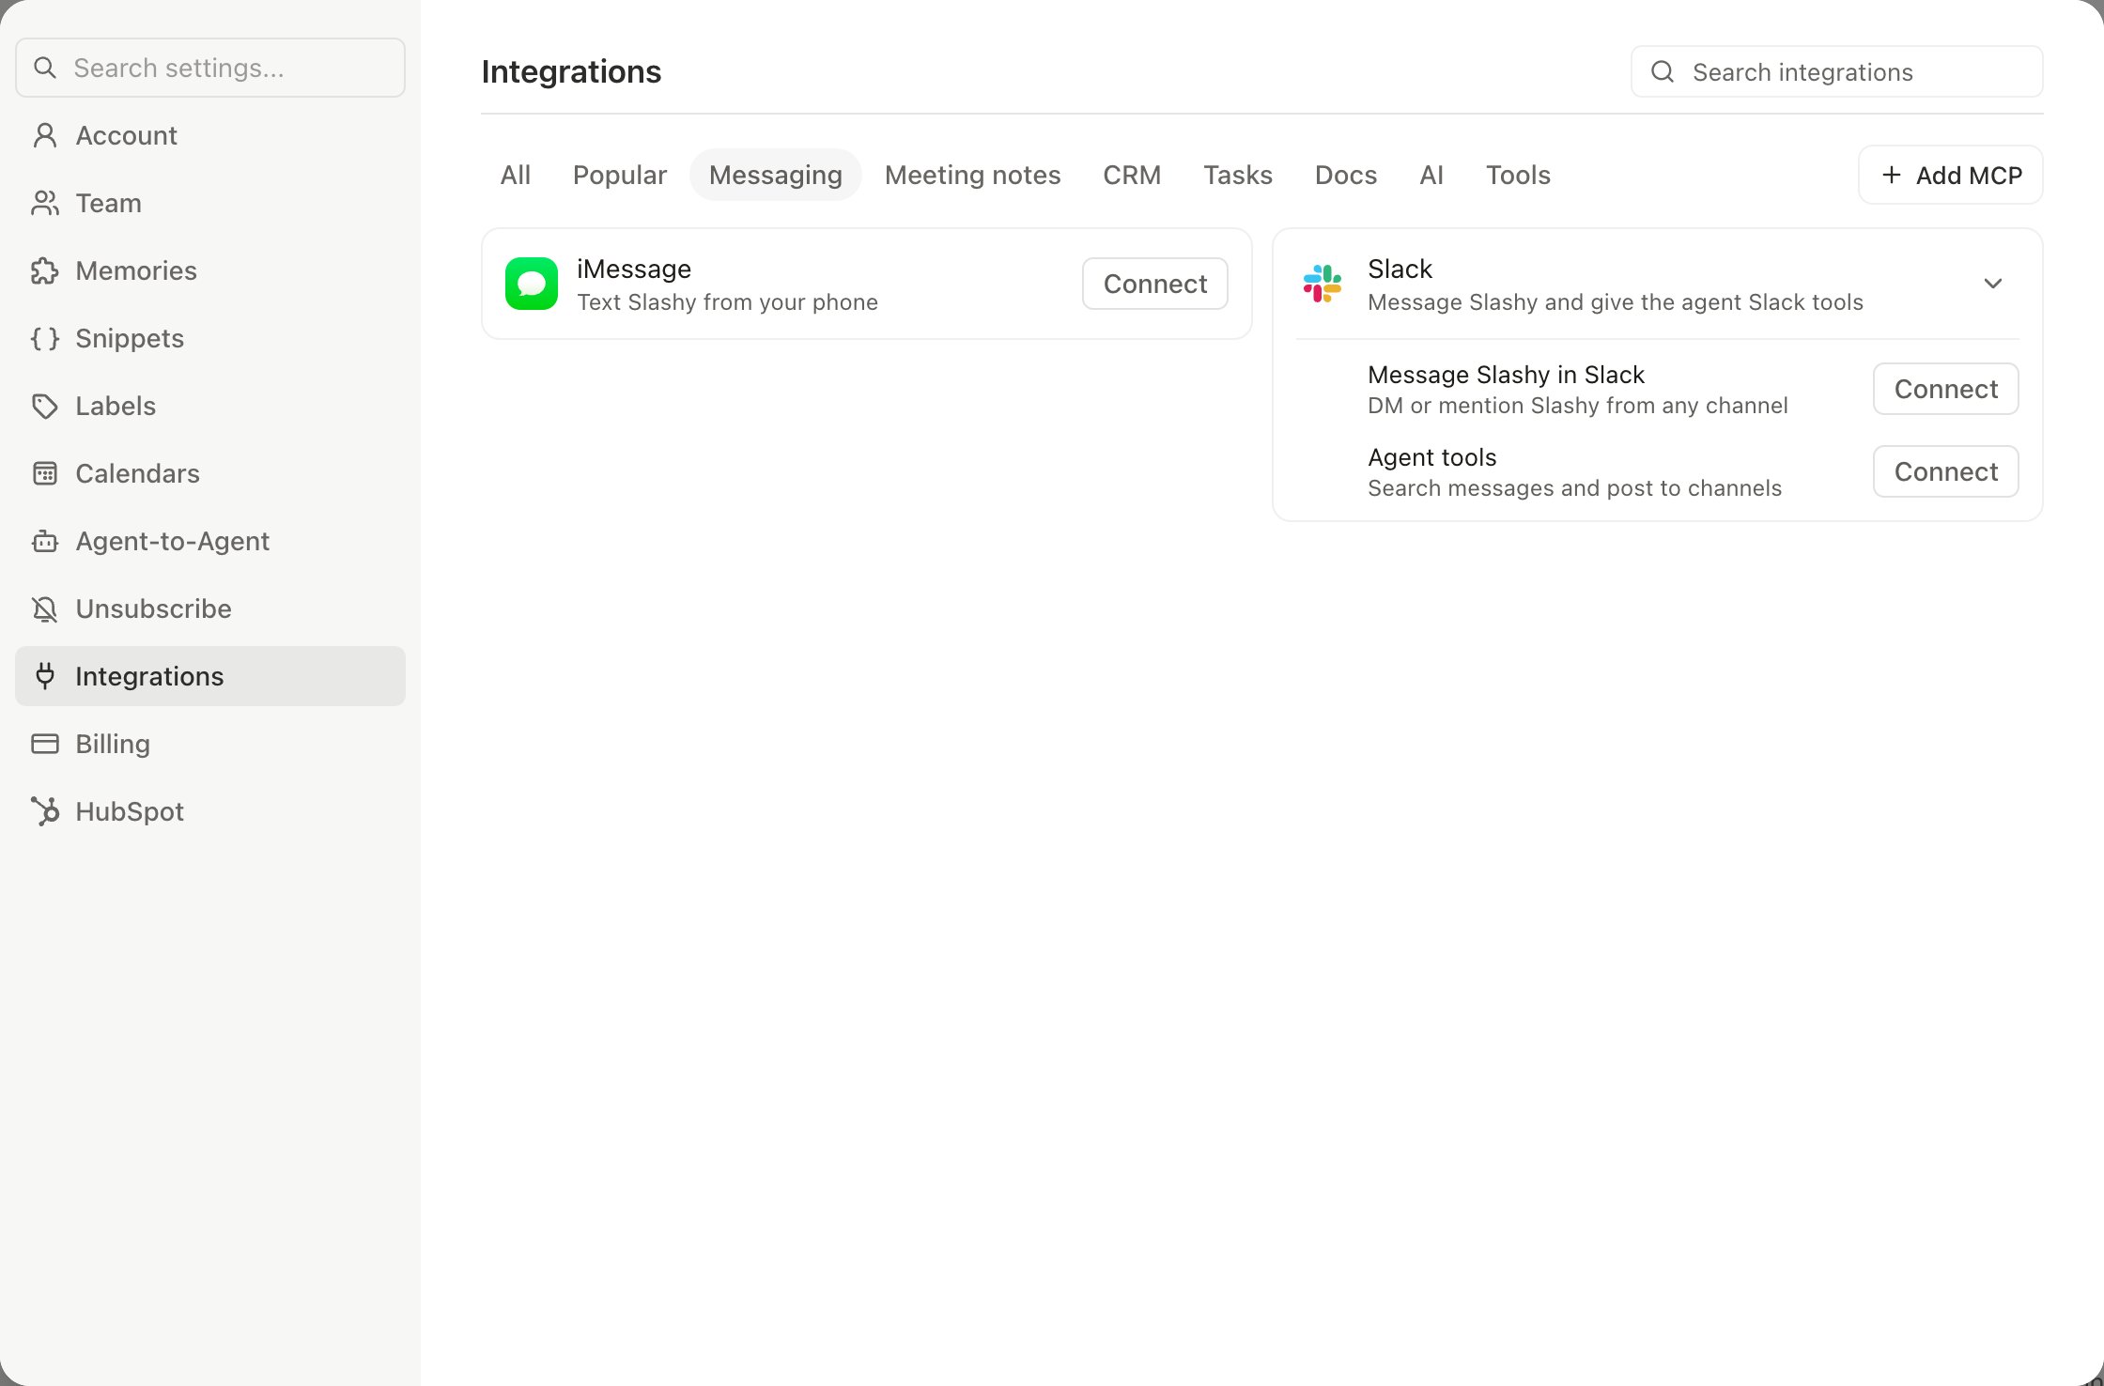Image resolution: width=2104 pixels, height=1386 pixels.
Task: Connect Slack Agent tools
Action: [1946, 471]
